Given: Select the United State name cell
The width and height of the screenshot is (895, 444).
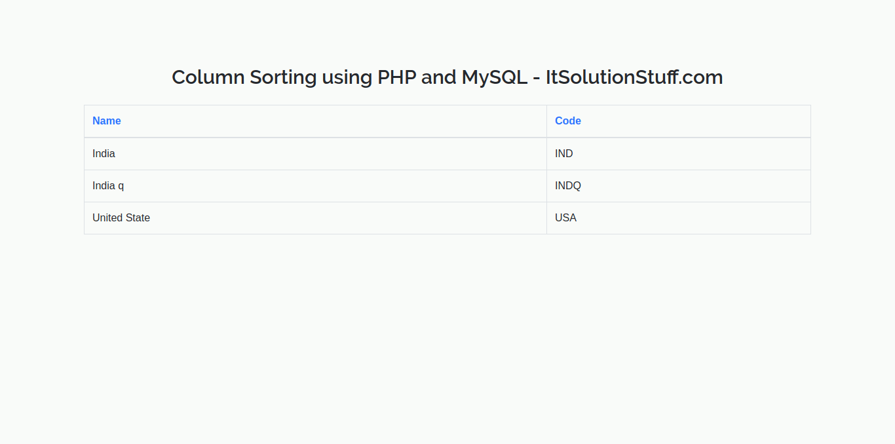Looking at the screenshot, I should [x=315, y=218].
